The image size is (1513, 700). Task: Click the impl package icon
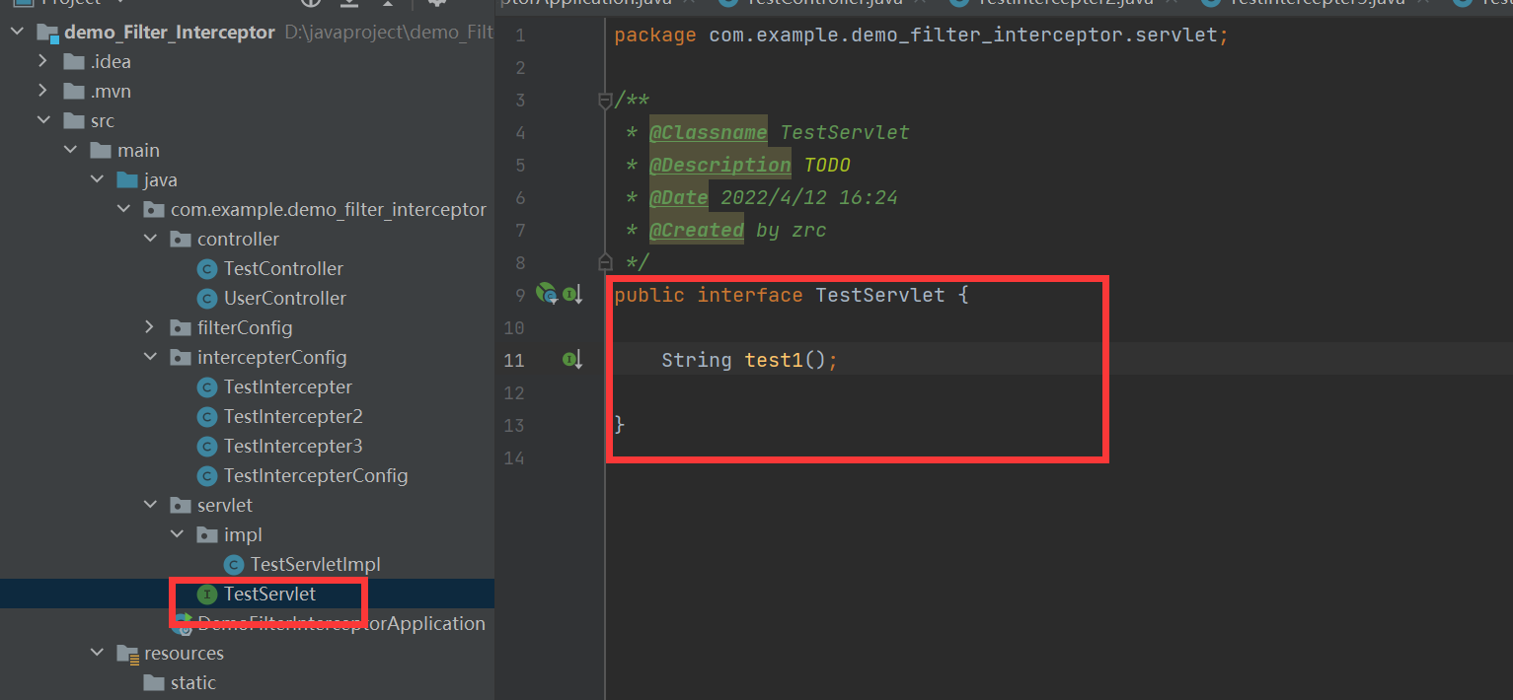[207, 535]
